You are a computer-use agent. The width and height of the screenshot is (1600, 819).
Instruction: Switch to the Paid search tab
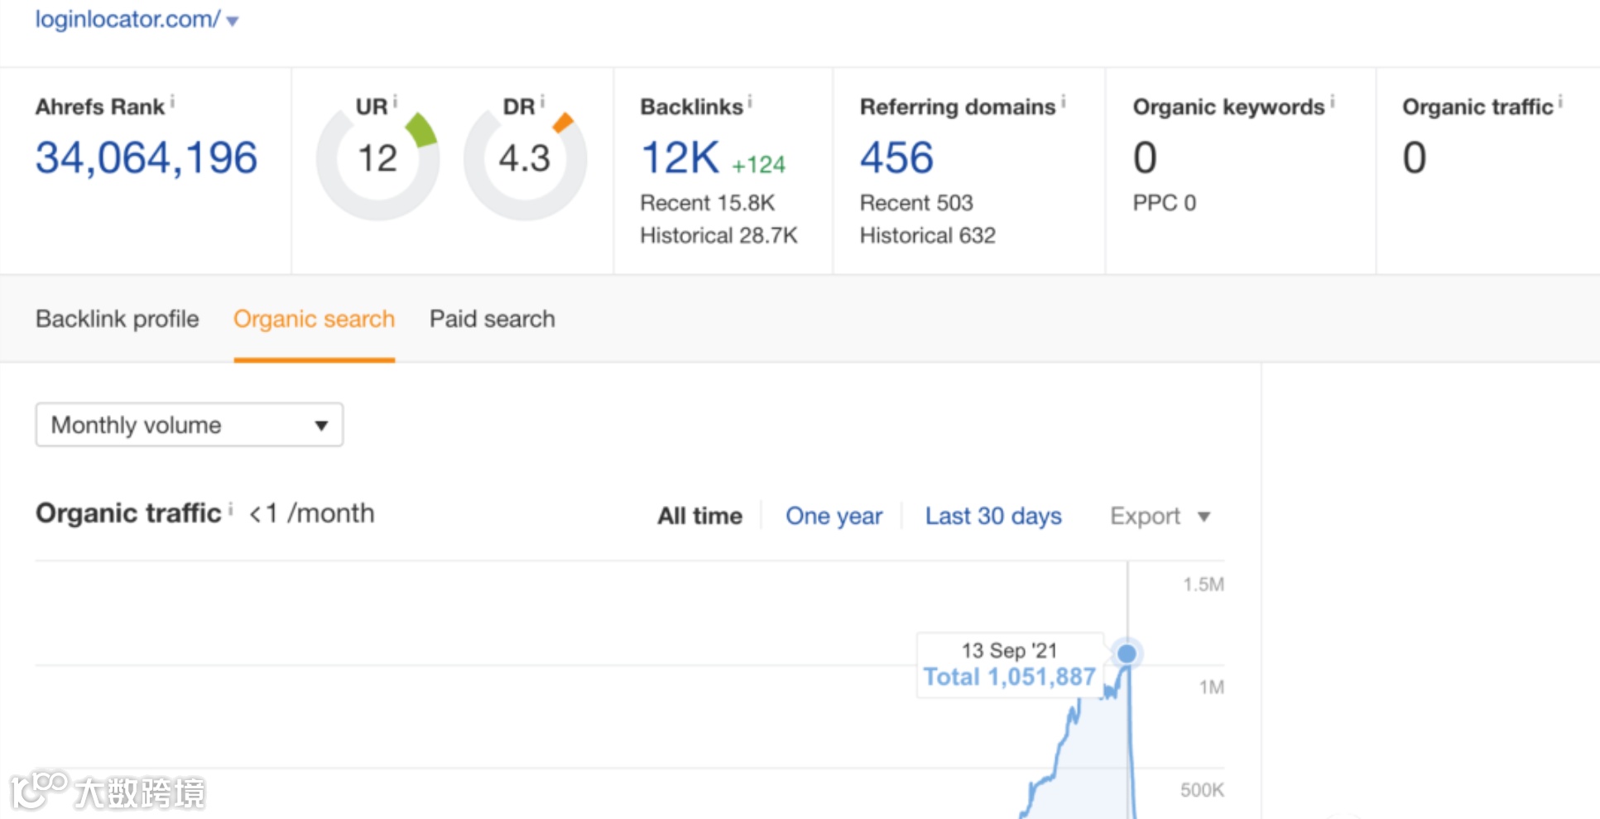pyautogui.click(x=492, y=319)
